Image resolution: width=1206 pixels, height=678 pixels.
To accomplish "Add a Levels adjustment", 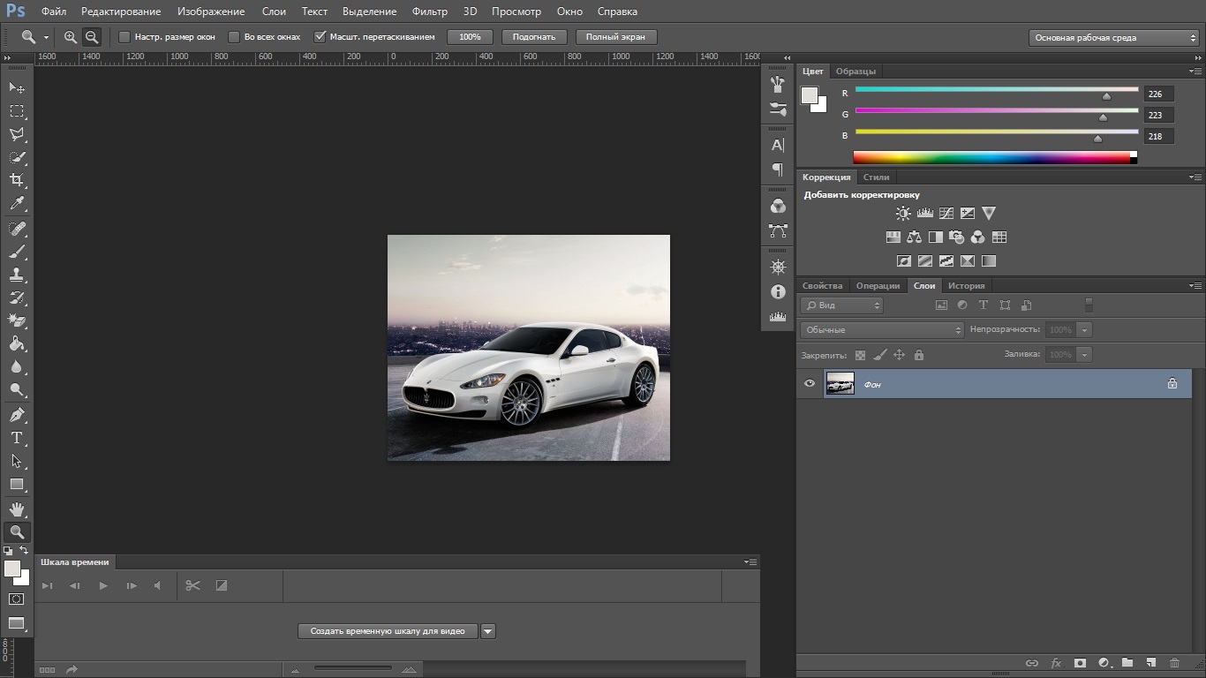I will 925,213.
